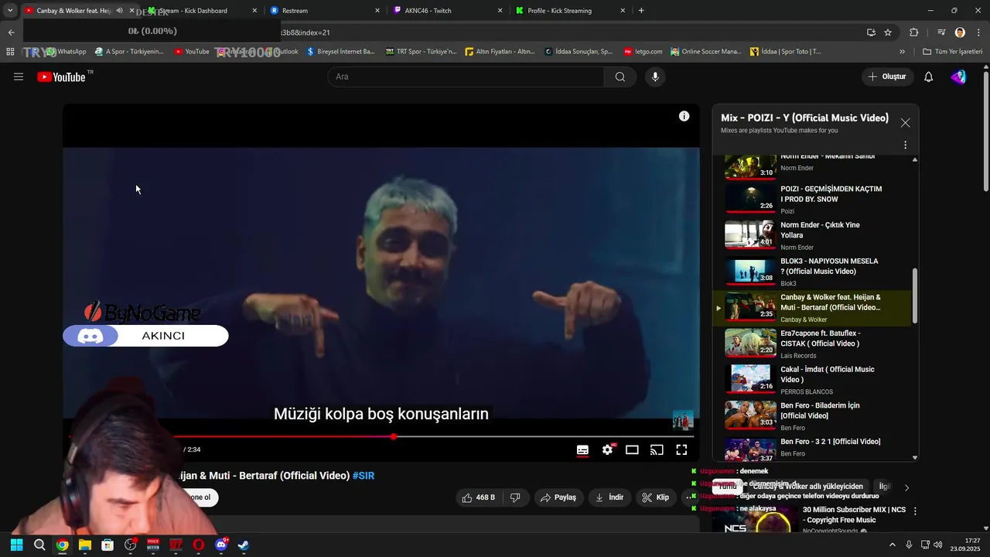Open Chrome three-dot menu
Viewport: 990px width, 557px height.
coord(978,32)
